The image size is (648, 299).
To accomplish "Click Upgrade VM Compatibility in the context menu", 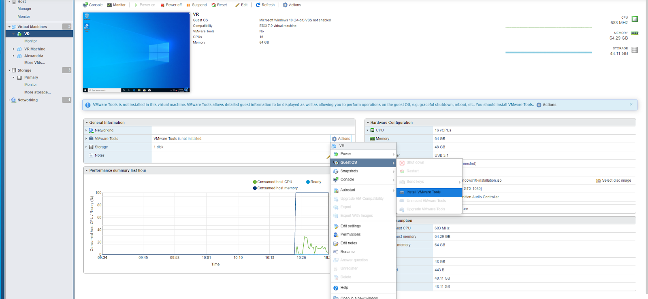I will 363,199.
